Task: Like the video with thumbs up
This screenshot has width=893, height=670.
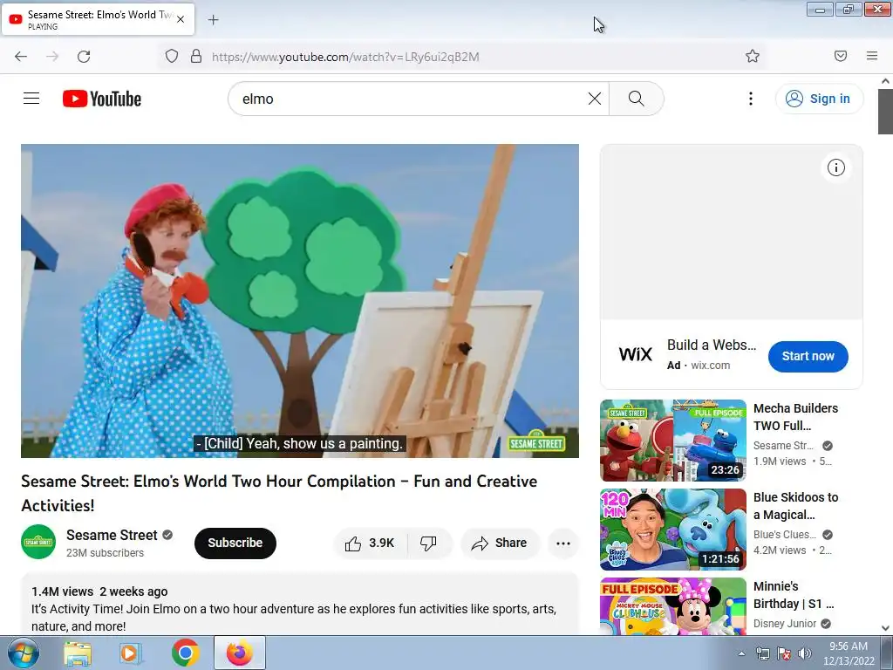Action: (x=370, y=543)
